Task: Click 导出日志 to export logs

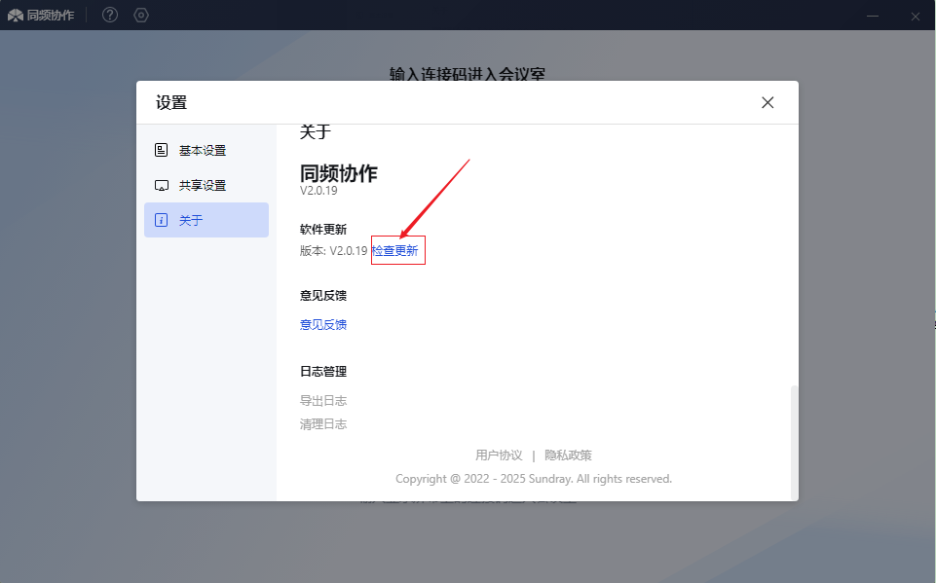Action: (323, 400)
